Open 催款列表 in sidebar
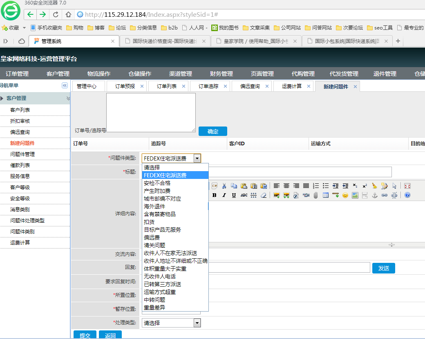Screen dimensions: 425x339 (x=20, y=165)
